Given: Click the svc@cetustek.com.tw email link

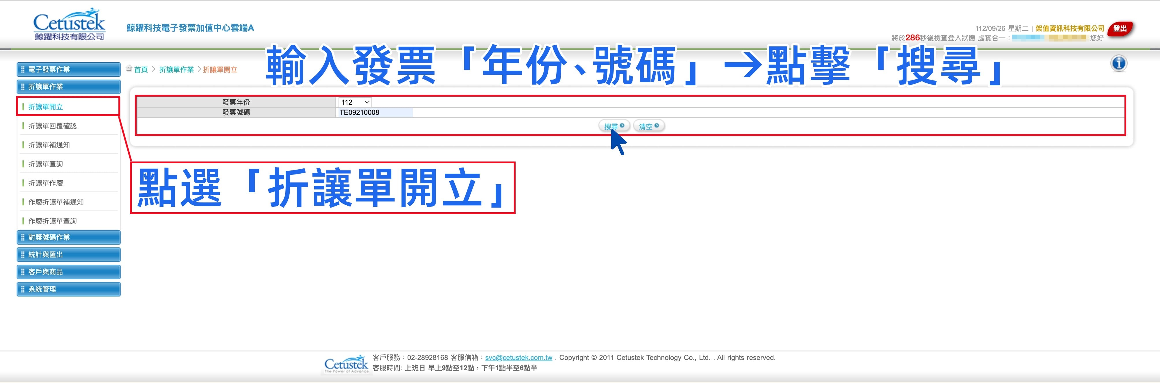Looking at the screenshot, I should (x=519, y=357).
